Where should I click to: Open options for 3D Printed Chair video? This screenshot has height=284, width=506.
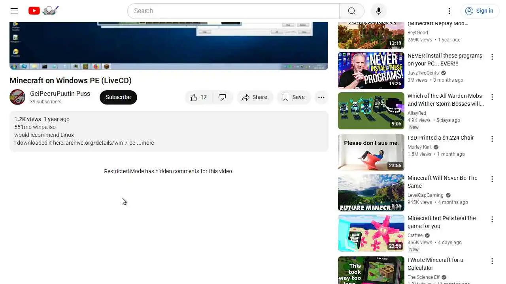tap(492, 139)
